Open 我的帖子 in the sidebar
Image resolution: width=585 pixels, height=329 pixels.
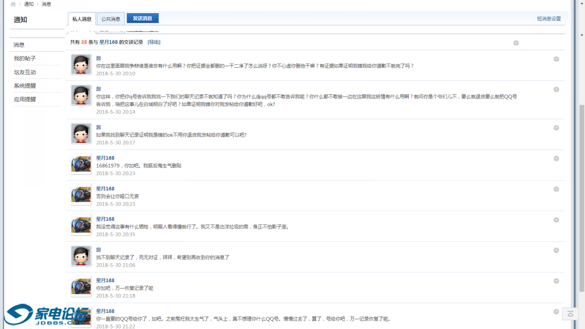click(25, 58)
